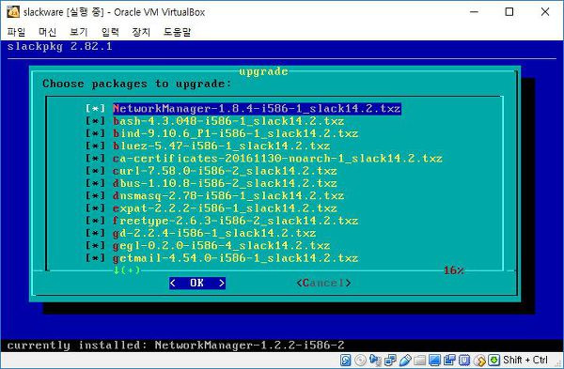Toggle the gd-2.2.4 package checkbox
The width and height of the screenshot is (564, 369).
(x=95, y=233)
